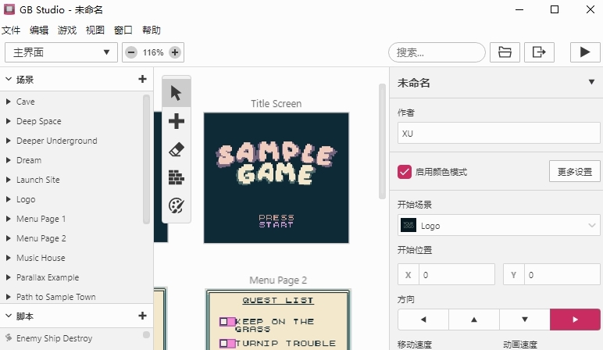Click the Title Screen scene preview
603x350 pixels.
click(277, 177)
